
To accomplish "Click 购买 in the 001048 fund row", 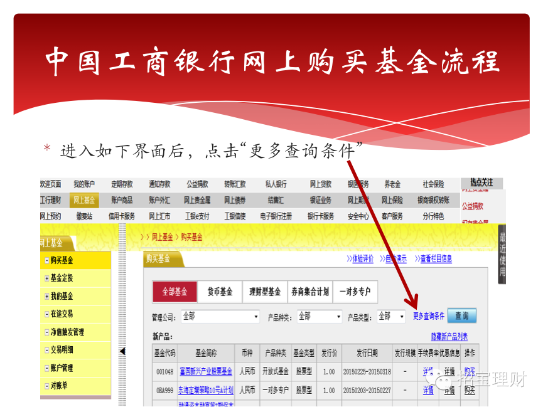I will 470,372.
